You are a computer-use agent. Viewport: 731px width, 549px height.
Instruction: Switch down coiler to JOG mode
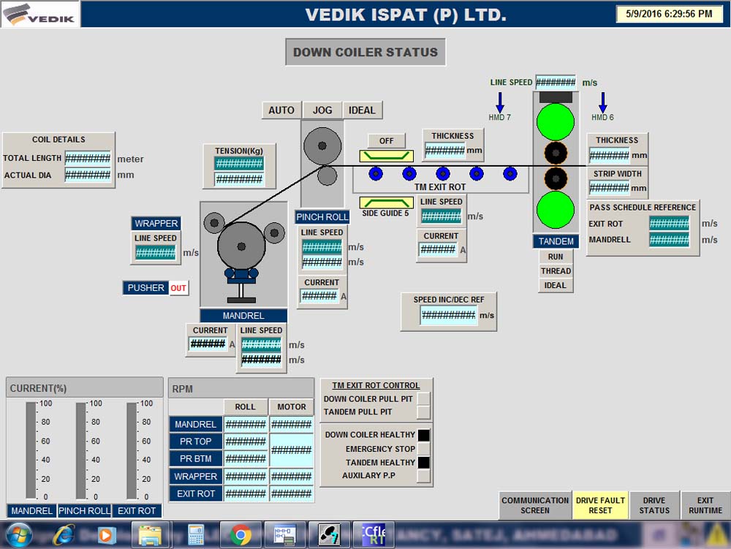pyautogui.click(x=322, y=110)
